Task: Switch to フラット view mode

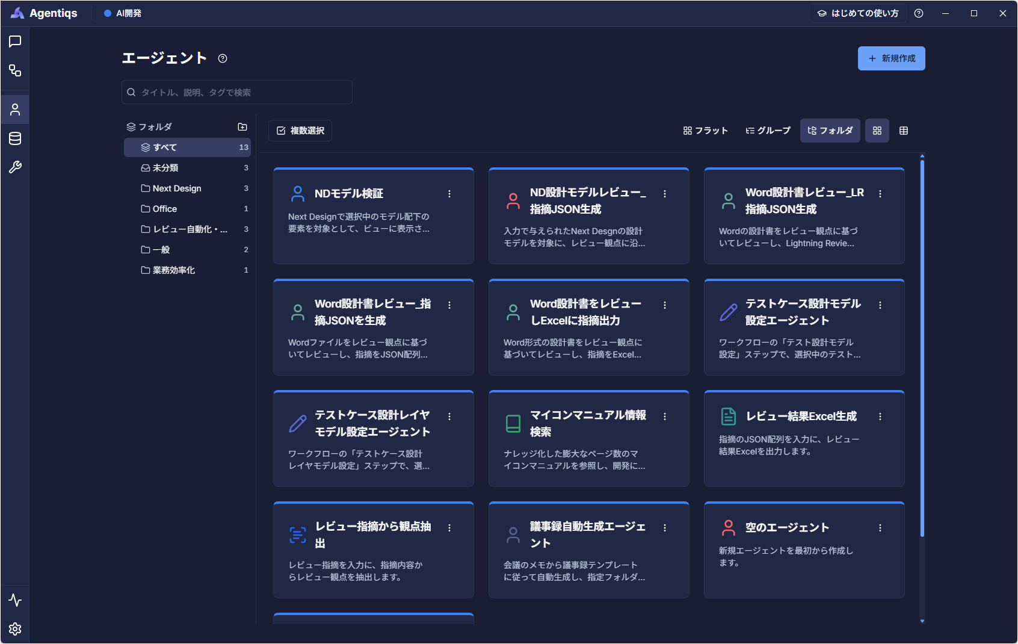Action: 706,131
